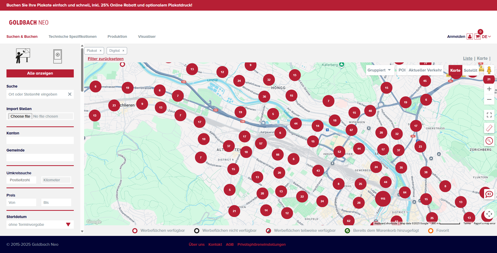Click the user login profile icon
The image size is (497, 253).
tap(470, 37)
